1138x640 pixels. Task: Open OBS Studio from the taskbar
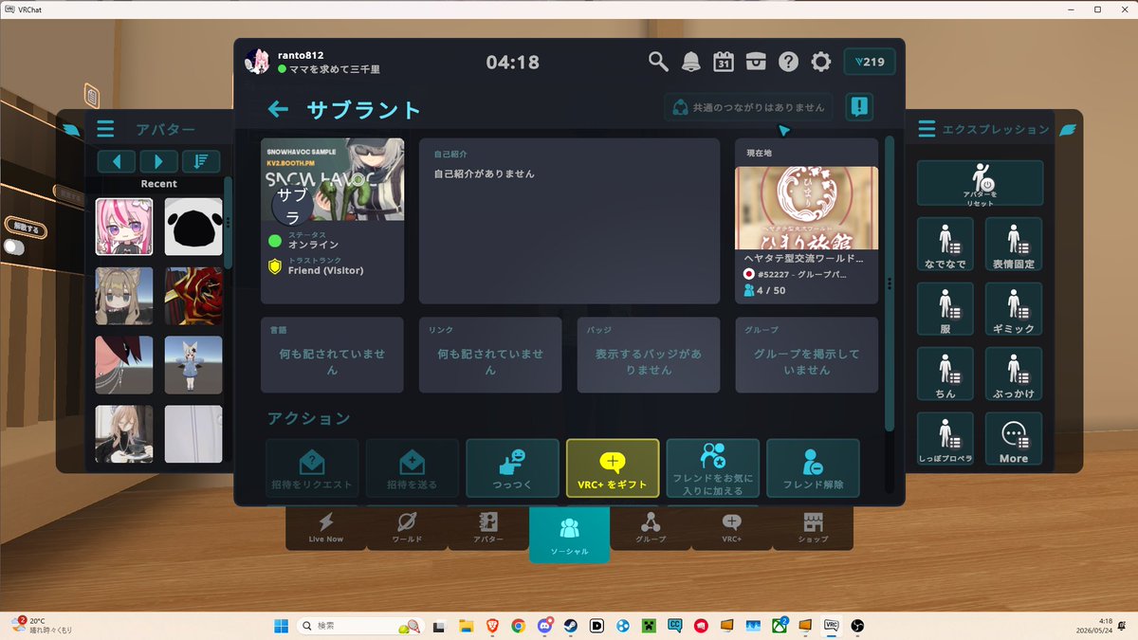click(x=856, y=626)
